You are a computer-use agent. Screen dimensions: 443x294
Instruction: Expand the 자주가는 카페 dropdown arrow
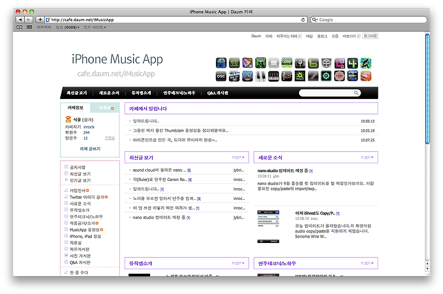(x=300, y=36)
